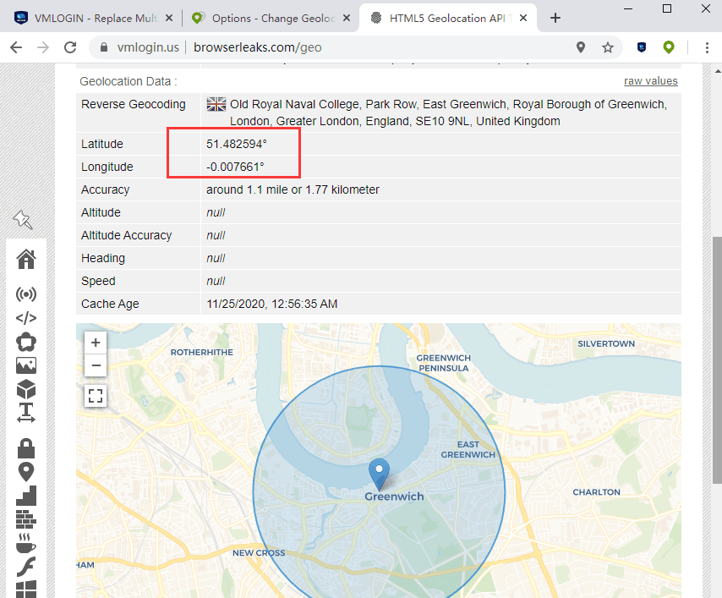This screenshot has width=722, height=598.
Task: Click the Greenwich map marker pin
Action: [x=380, y=473]
